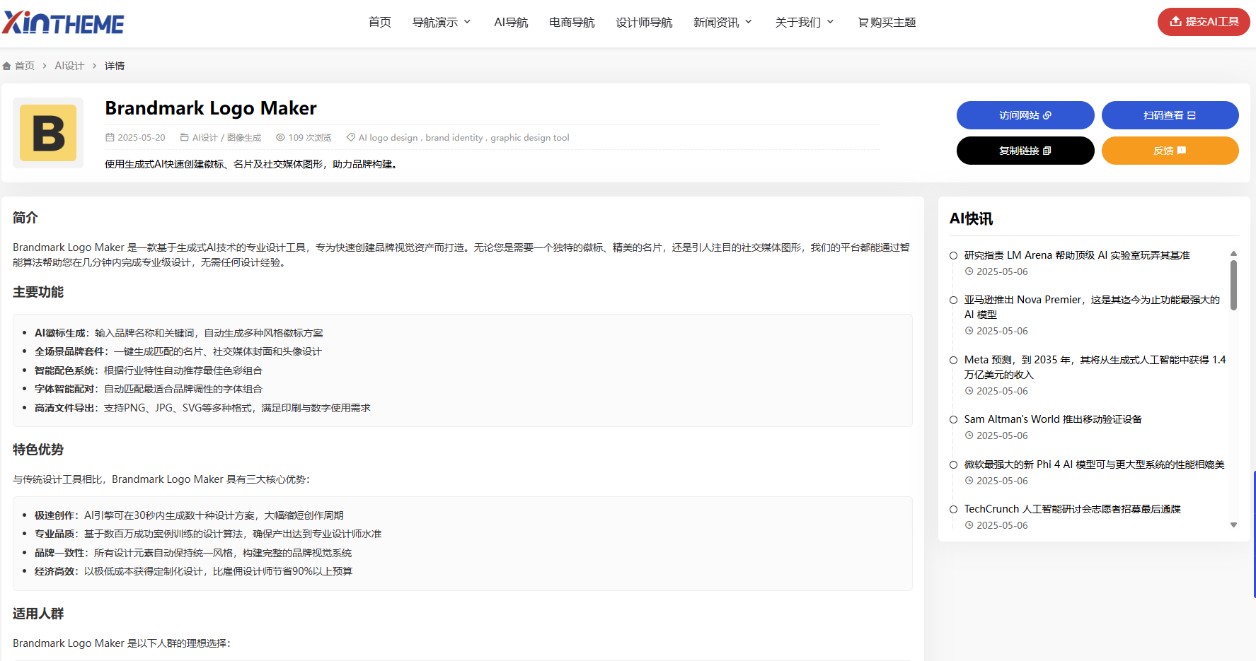Click the 复制链接 button
Screen dimensions: 1256x661
click(1025, 151)
